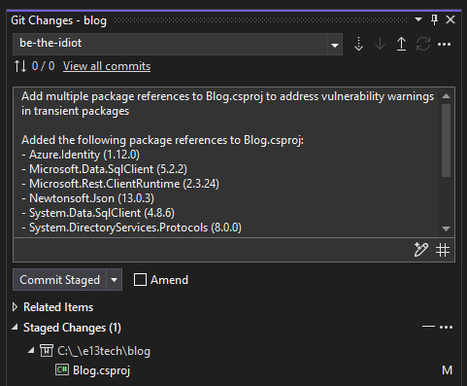Click the Commit Staged button
The height and width of the screenshot is (386, 467).
tap(59, 279)
